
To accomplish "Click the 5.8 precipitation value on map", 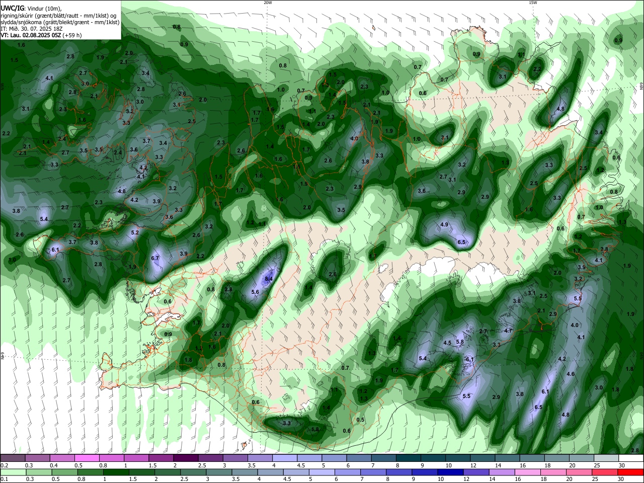I will tap(459, 342).
